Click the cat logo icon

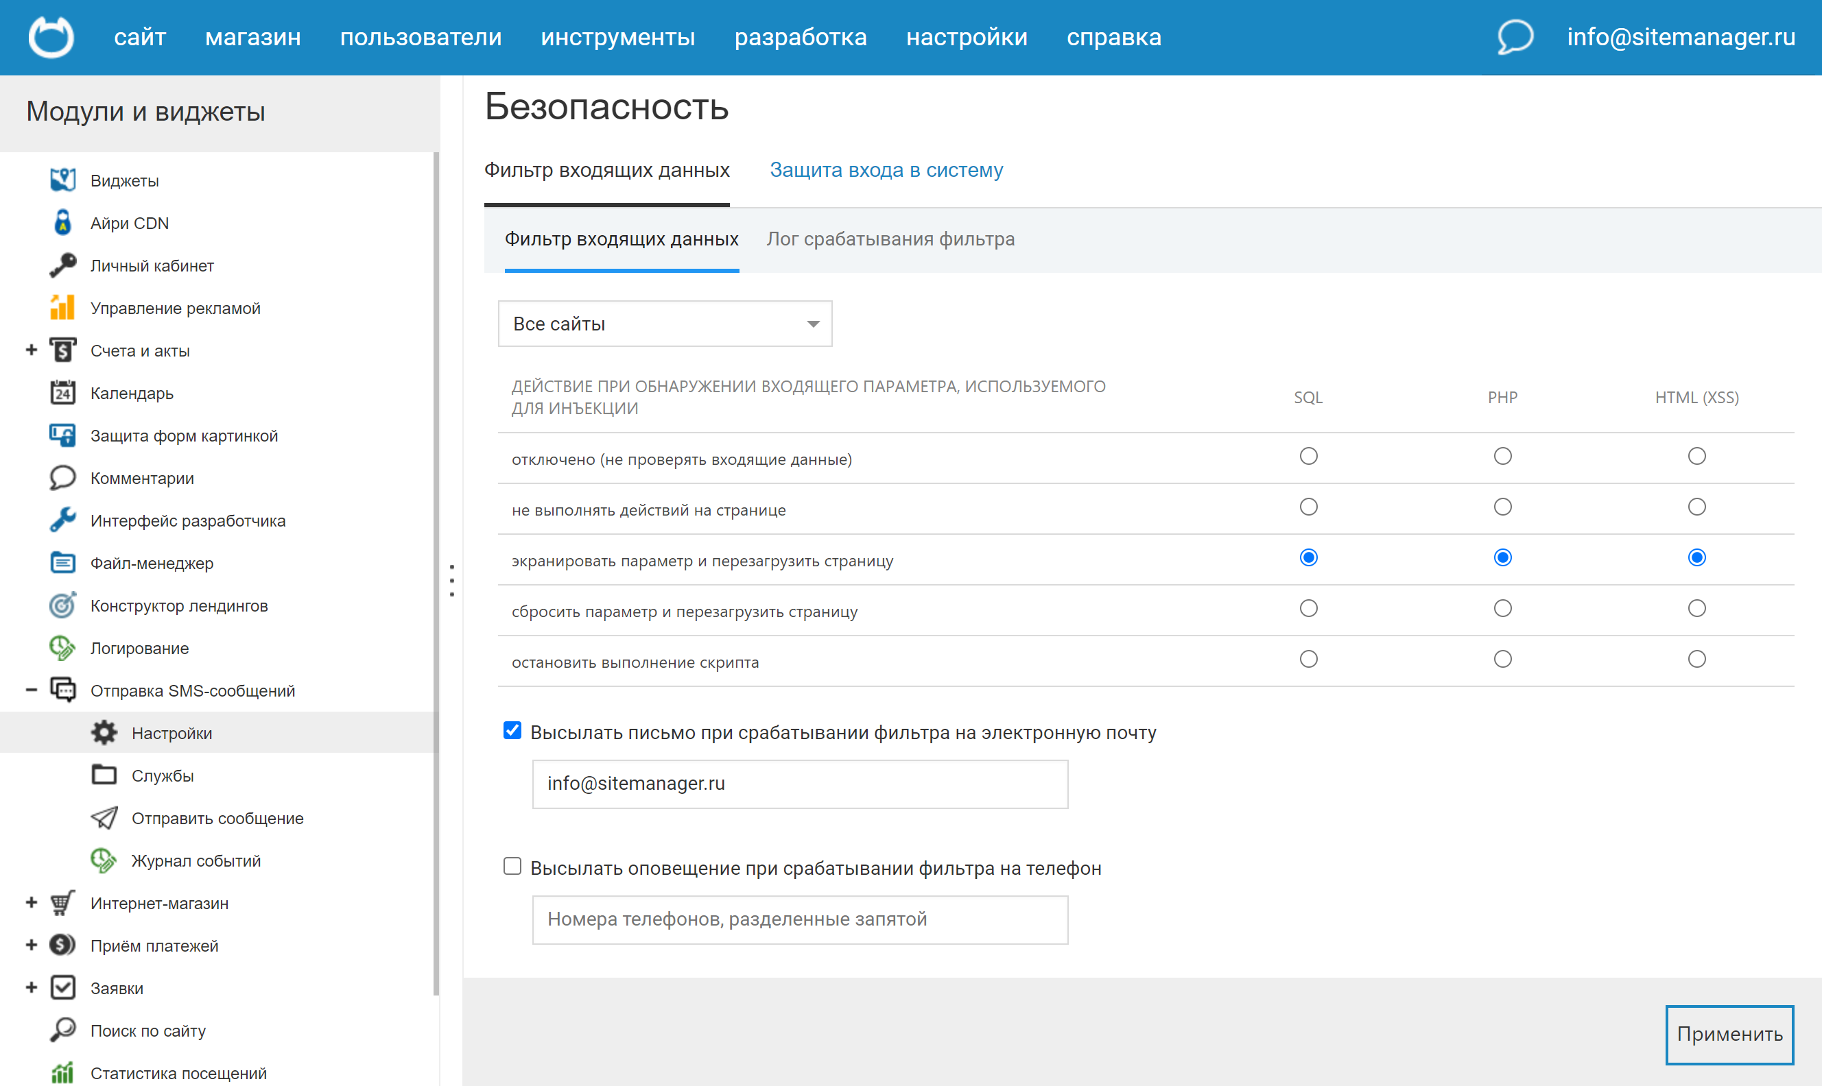tap(51, 36)
